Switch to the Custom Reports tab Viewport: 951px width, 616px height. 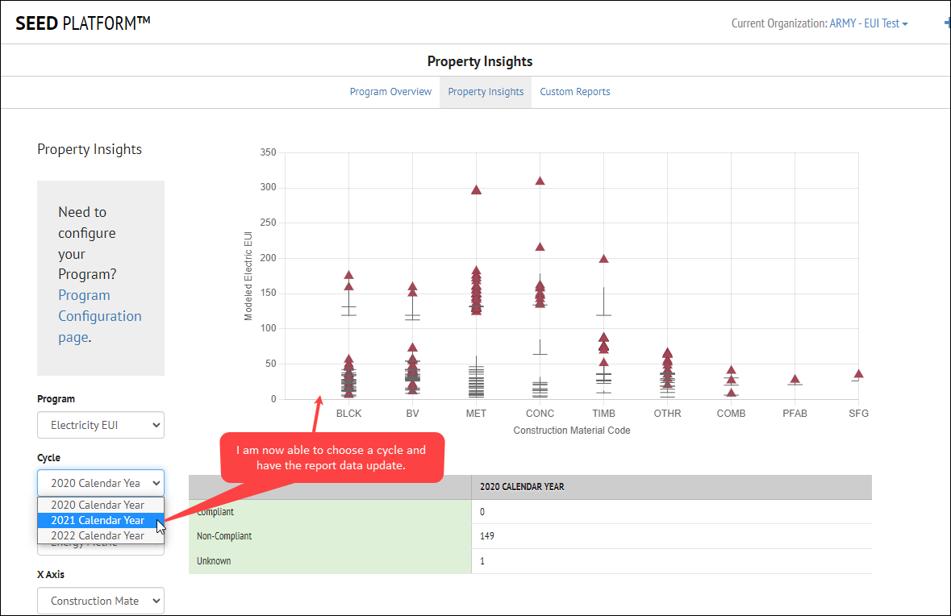click(574, 91)
